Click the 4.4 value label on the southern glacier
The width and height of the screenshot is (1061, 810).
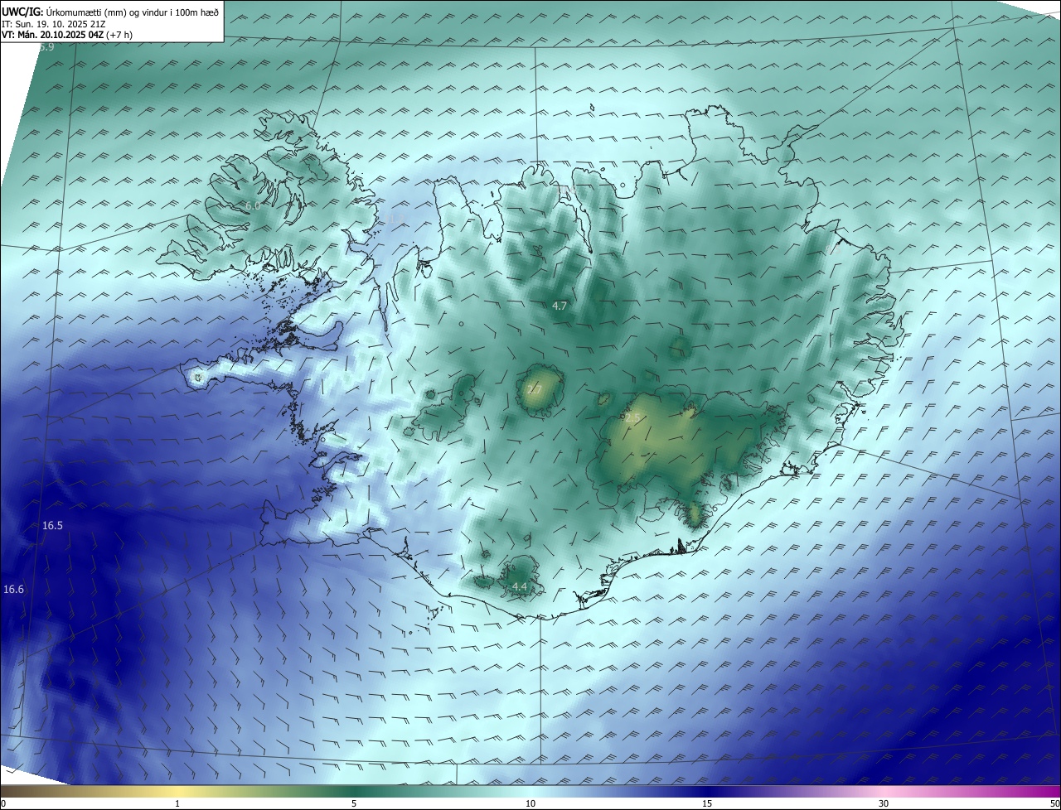520,586
